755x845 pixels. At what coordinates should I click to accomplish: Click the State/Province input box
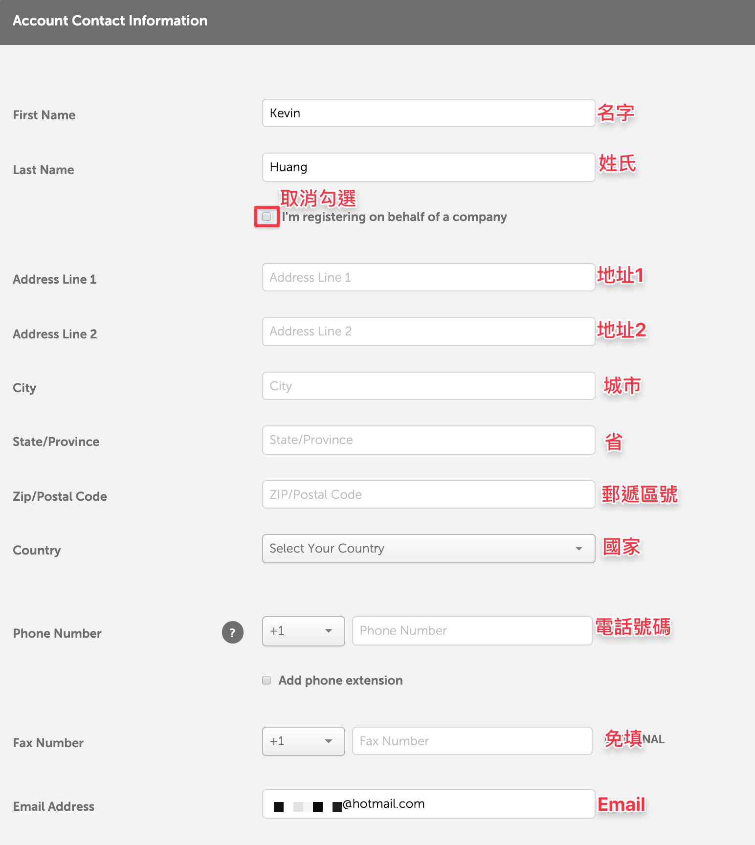pyautogui.click(x=428, y=440)
